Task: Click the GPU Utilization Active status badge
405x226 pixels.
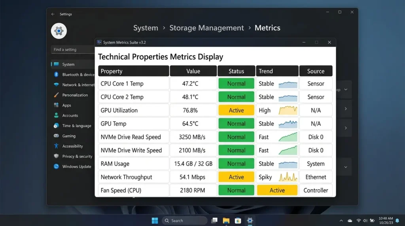Action: click(237, 110)
